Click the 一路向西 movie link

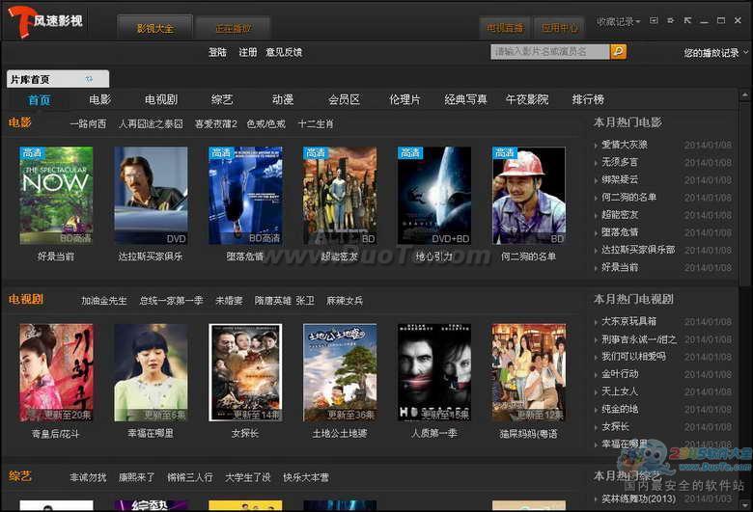[88, 123]
